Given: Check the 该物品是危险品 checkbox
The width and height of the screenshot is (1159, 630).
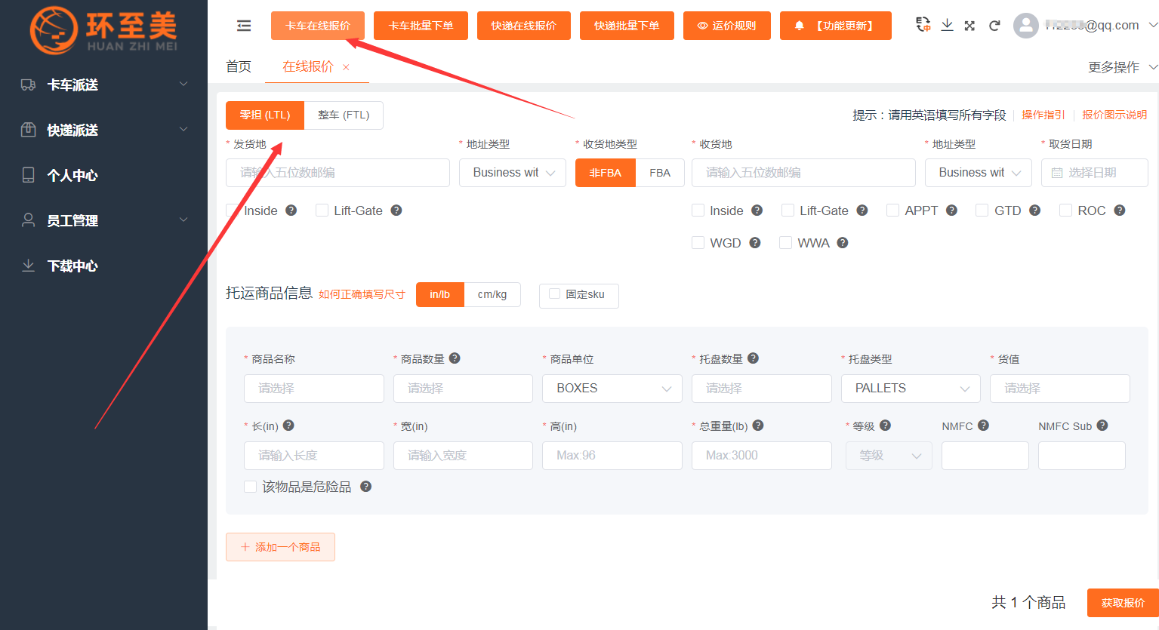Looking at the screenshot, I should point(250,487).
